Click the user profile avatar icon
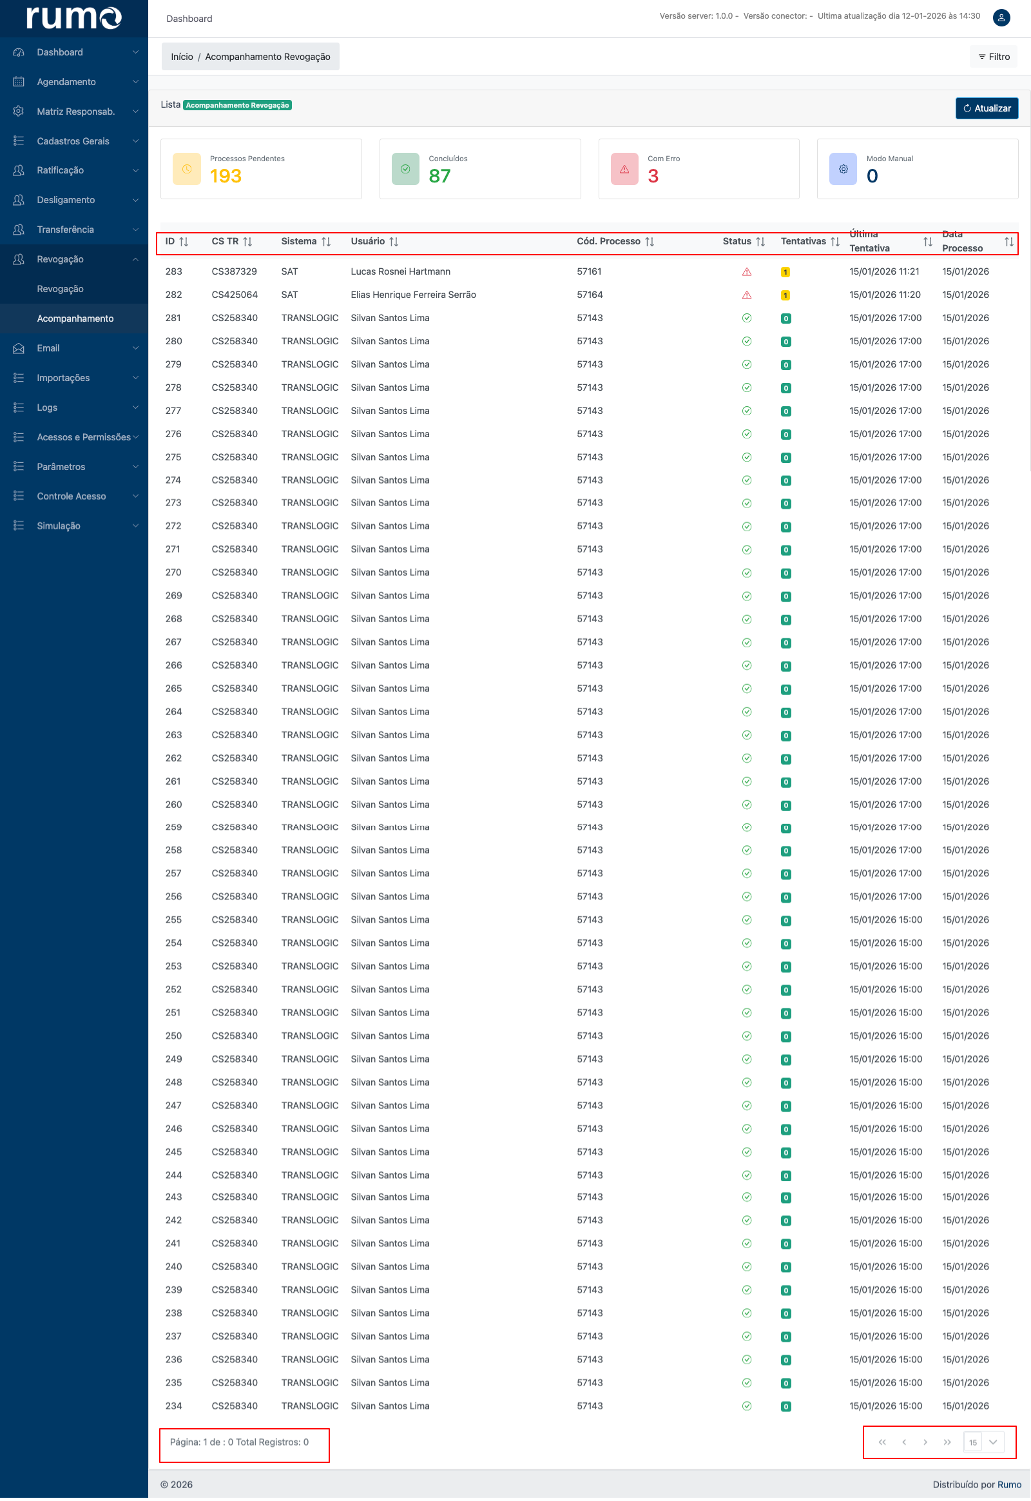The image size is (1031, 1501). coord(1001,17)
